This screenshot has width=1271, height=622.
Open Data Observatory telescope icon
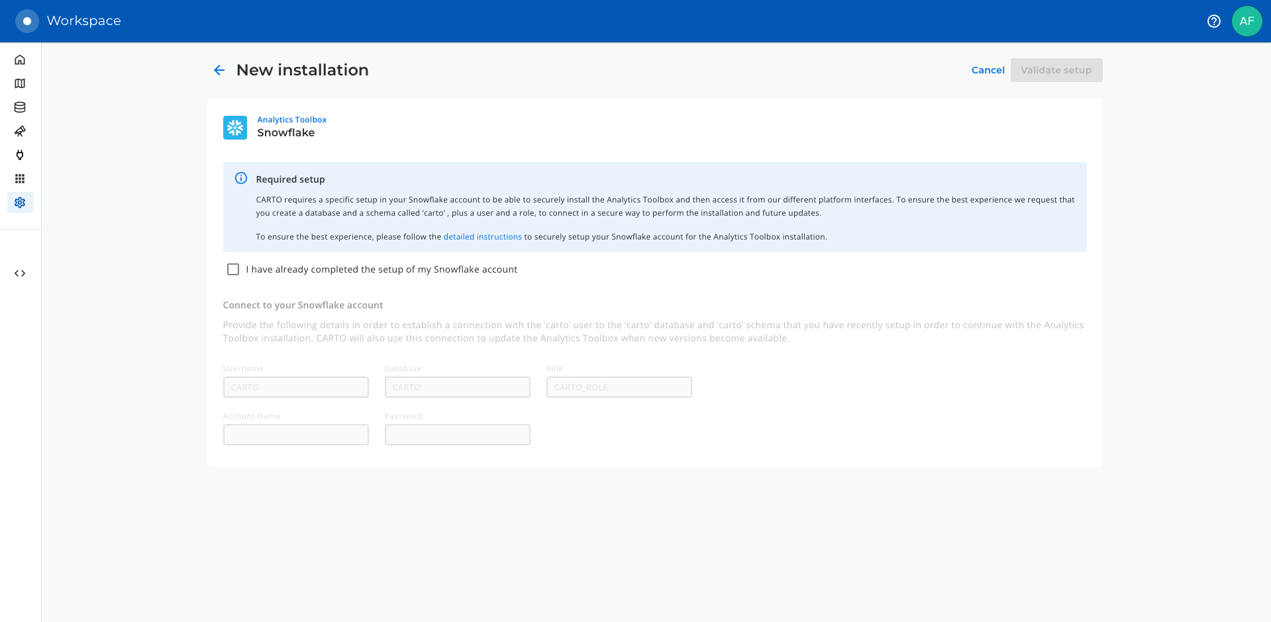pyautogui.click(x=20, y=131)
